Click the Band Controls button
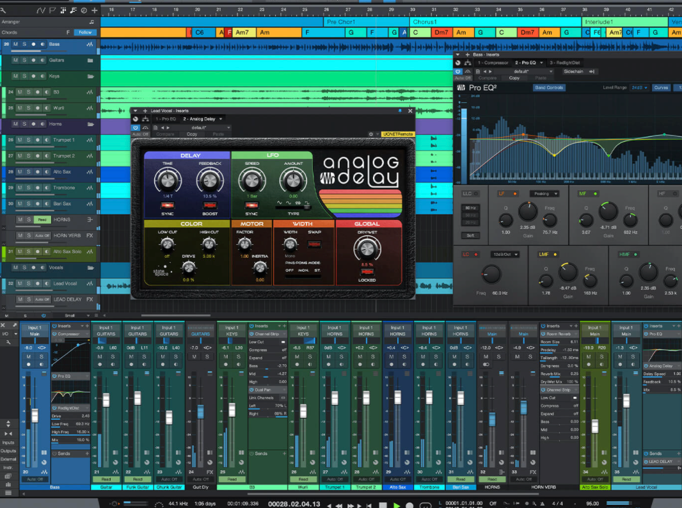 [548, 88]
